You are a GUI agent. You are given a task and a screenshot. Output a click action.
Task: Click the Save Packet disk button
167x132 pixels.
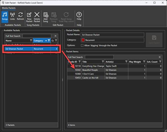click(154, 40)
